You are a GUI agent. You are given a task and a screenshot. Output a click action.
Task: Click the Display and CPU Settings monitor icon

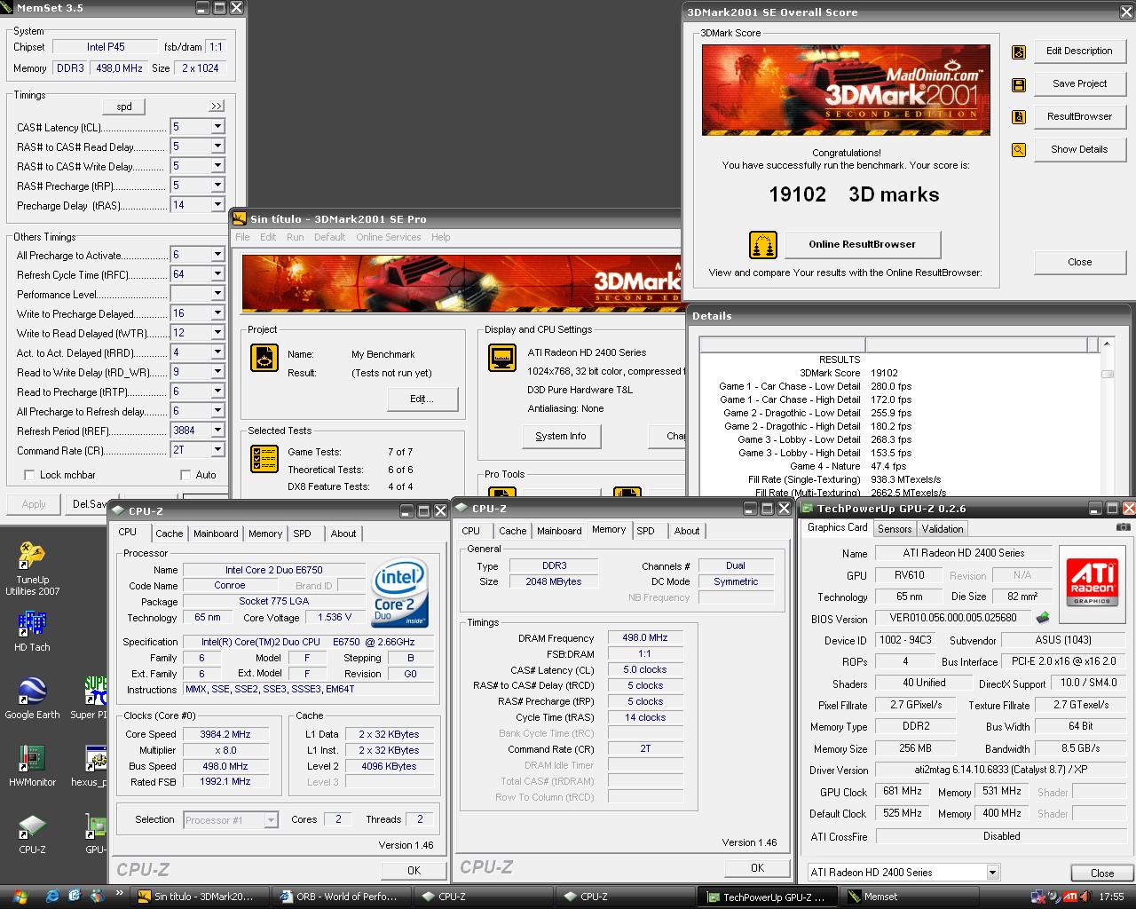click(502, 358)
